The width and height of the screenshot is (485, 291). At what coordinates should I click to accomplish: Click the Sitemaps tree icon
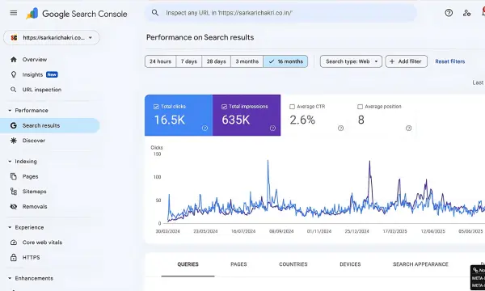(14, 192)
